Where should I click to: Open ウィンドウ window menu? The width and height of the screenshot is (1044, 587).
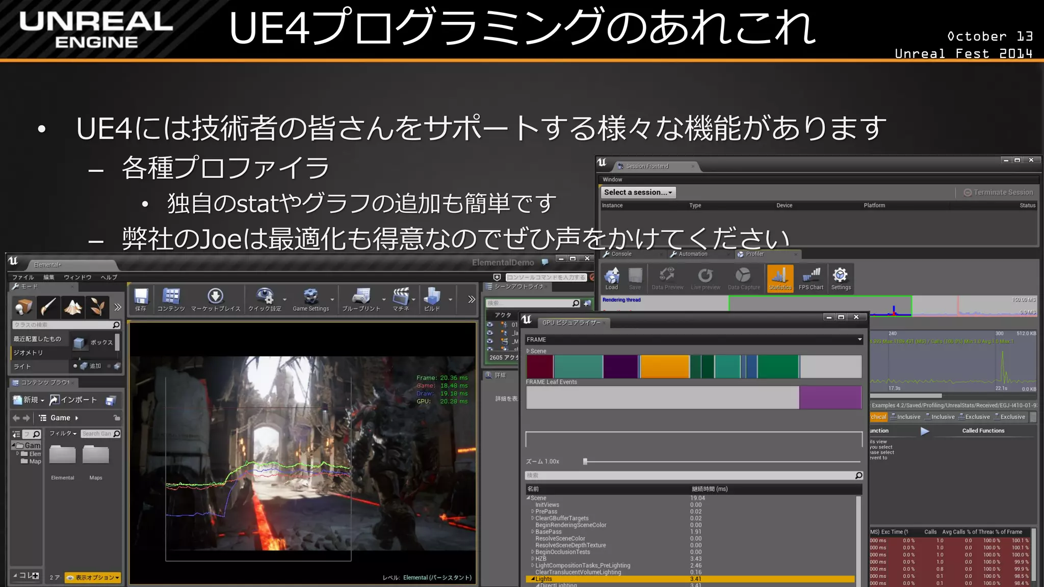click(77, 277)
